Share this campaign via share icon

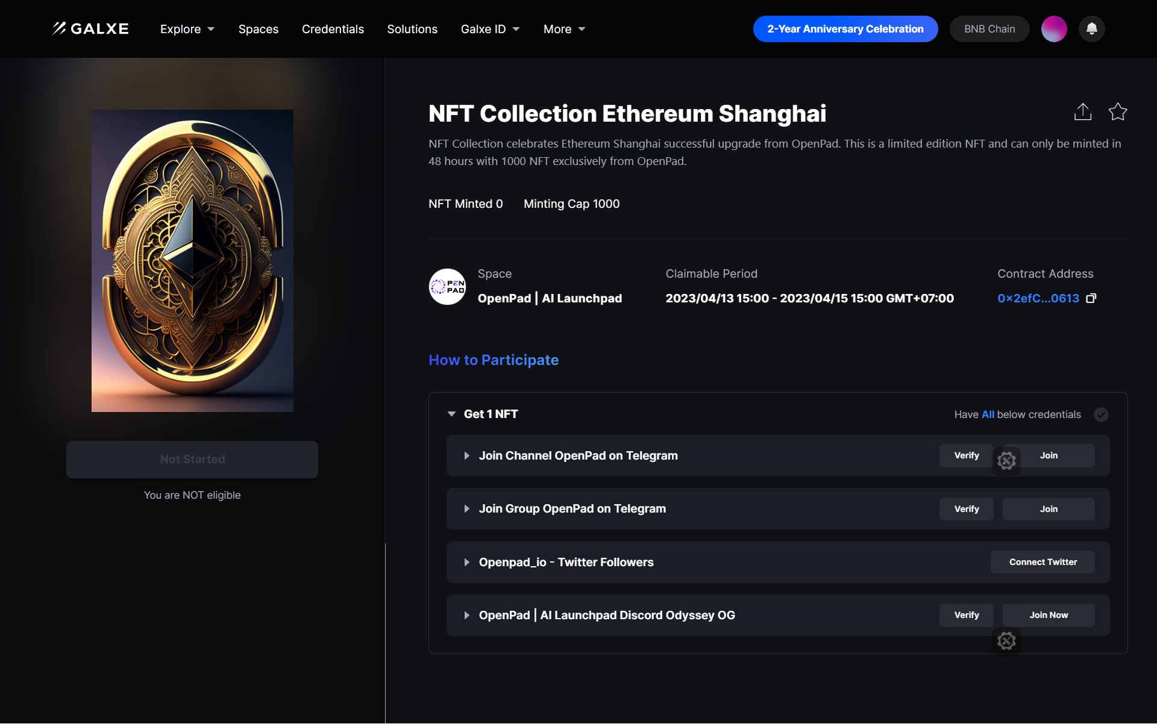(x=1083, y=111)
